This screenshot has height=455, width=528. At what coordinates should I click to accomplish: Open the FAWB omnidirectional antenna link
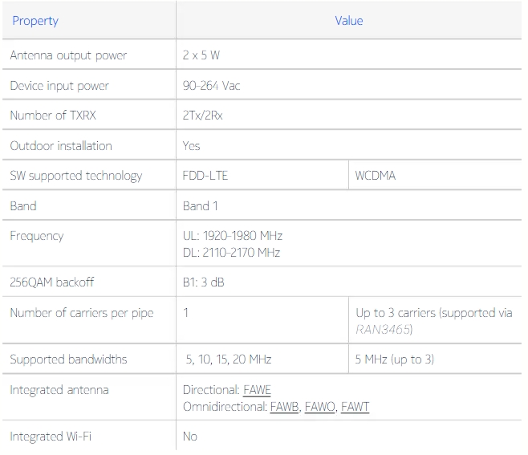pyautogui.click(x=284, y=407)
